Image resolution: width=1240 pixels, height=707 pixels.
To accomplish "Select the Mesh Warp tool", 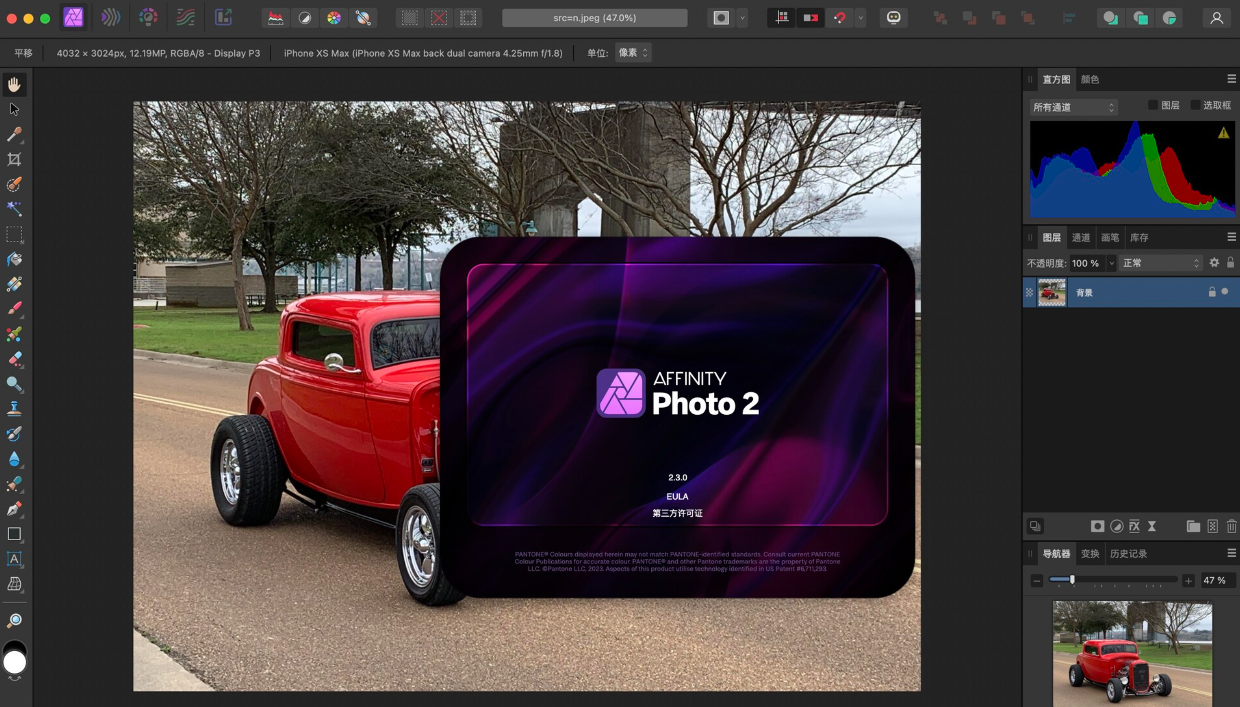I will coord(14,583).
